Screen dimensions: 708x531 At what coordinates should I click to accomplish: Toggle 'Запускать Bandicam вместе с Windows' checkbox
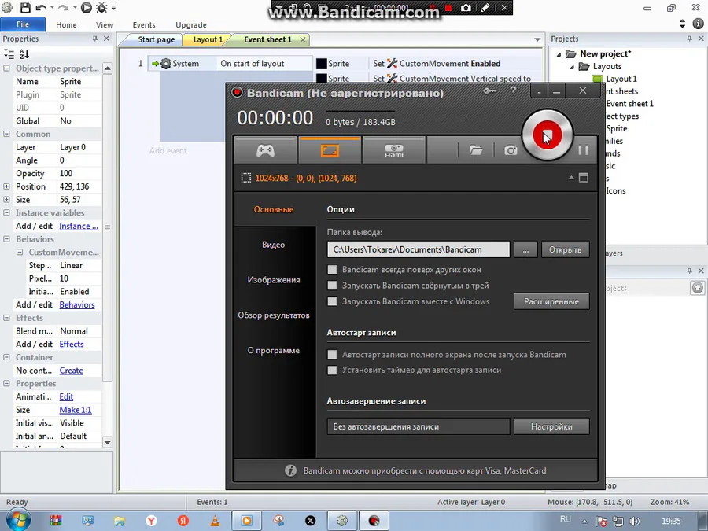[x=332, y=301]
